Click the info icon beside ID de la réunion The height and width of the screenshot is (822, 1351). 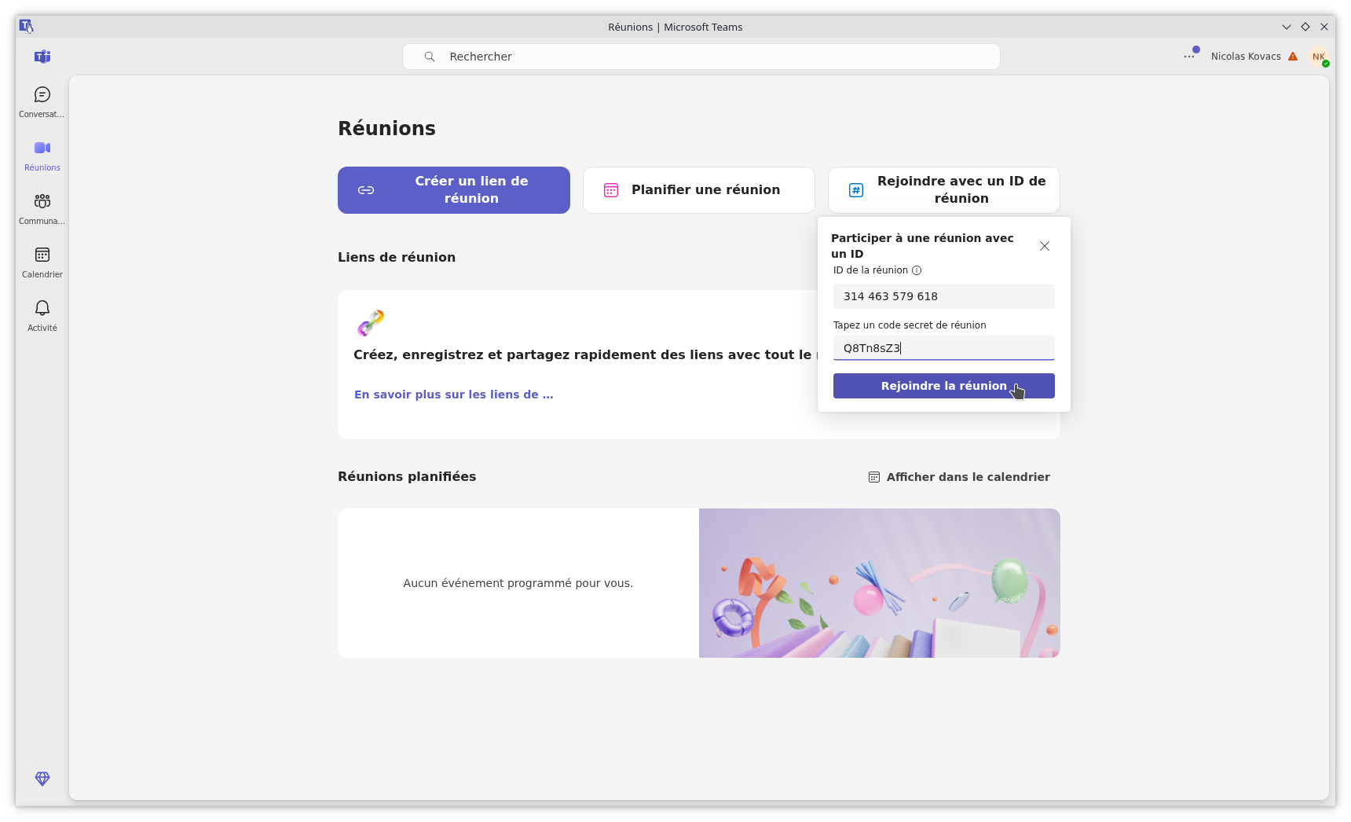917,270
